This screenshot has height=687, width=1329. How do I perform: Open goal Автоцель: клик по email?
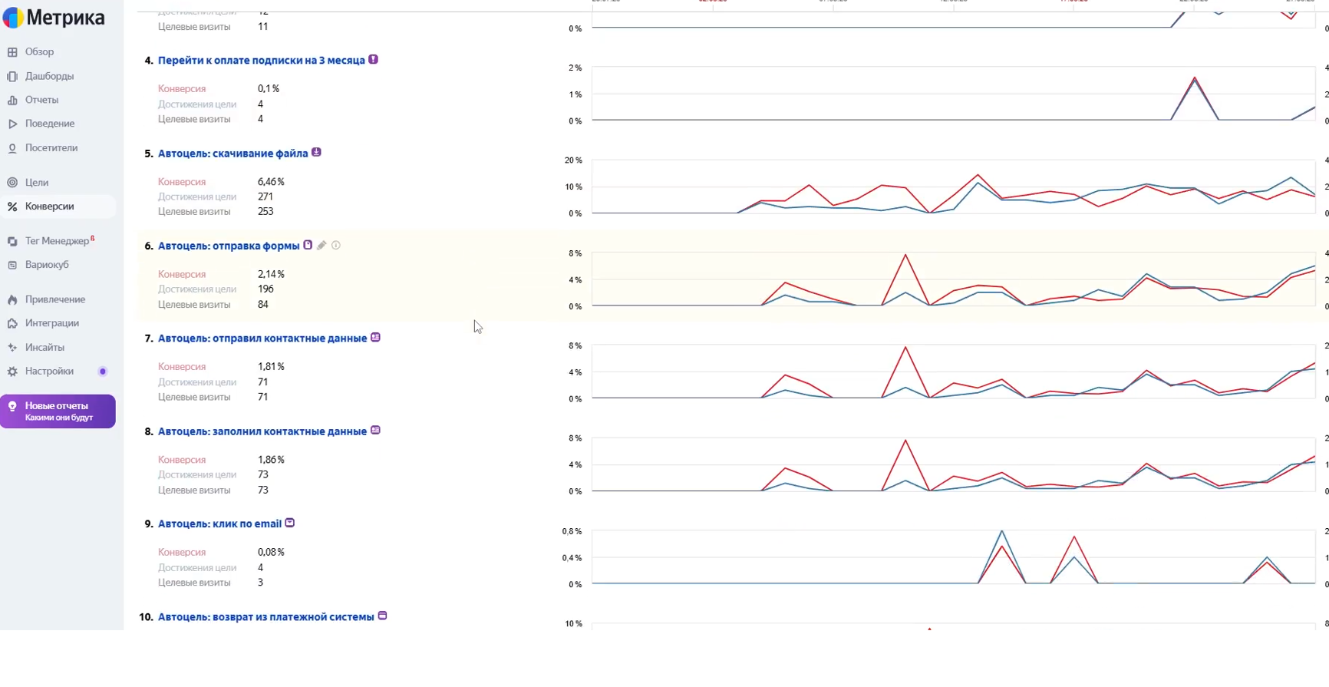[219, 524]
